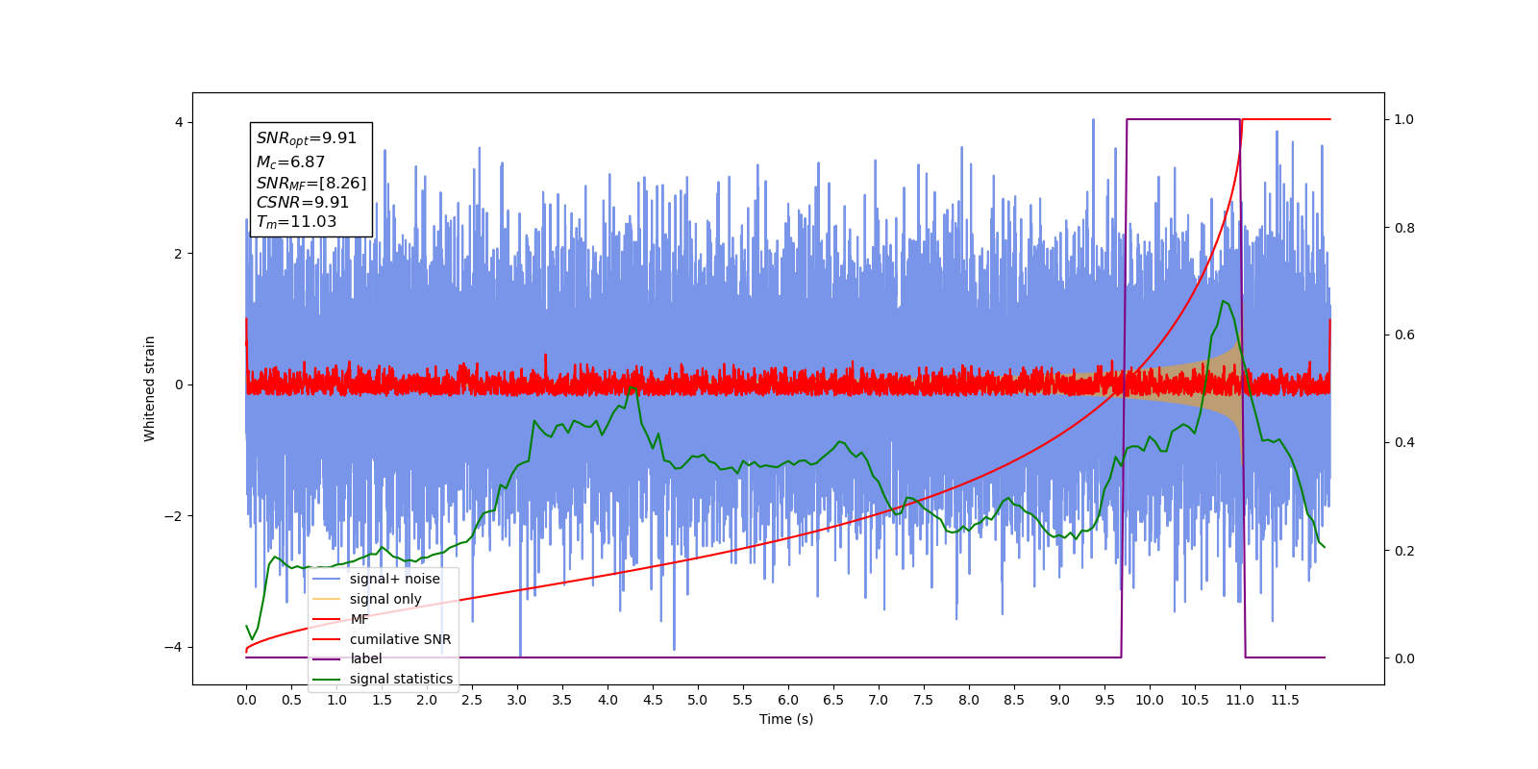Click the x-axis tick label 0.0
This screenshot has width=1538, height=769.
pos(246,700)
